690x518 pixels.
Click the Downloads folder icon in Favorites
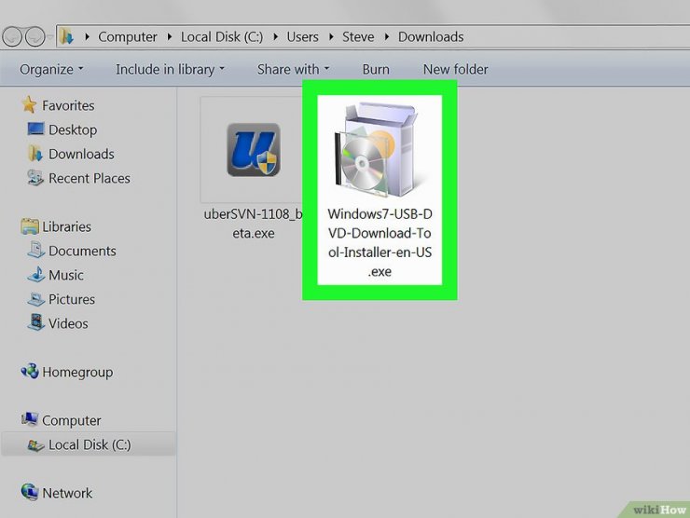(35, 154)
